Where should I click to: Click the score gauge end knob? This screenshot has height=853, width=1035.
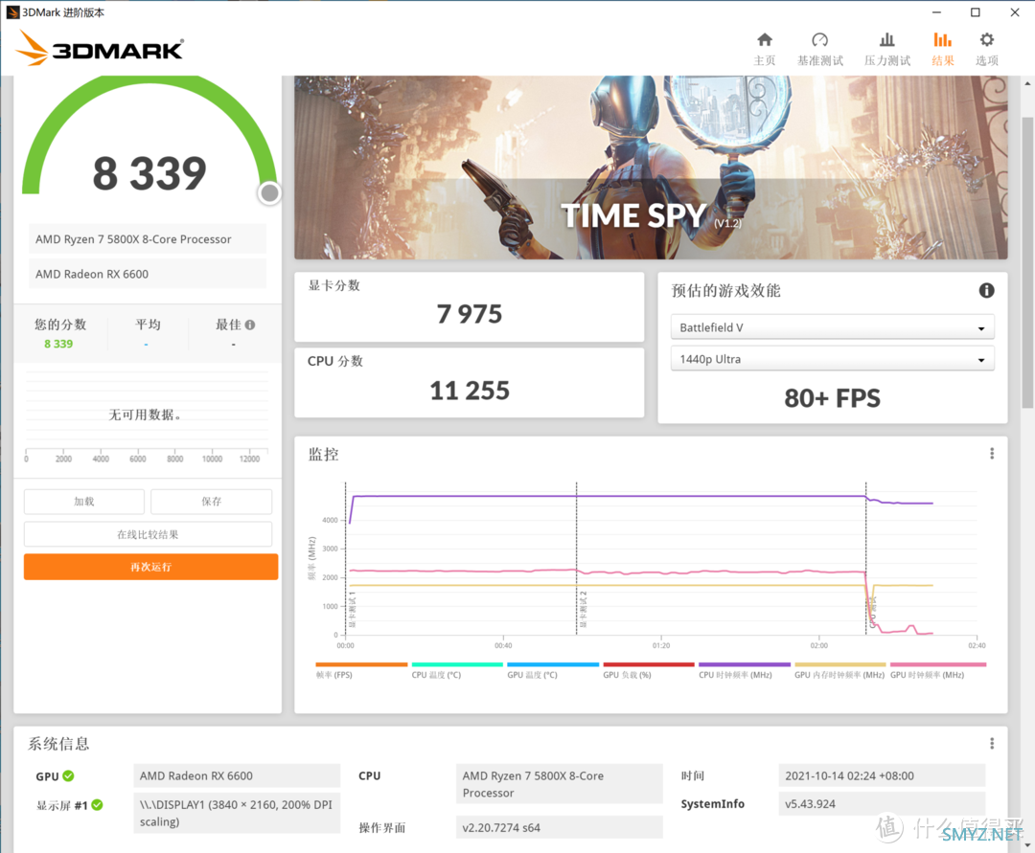click(x=269, y=193)
